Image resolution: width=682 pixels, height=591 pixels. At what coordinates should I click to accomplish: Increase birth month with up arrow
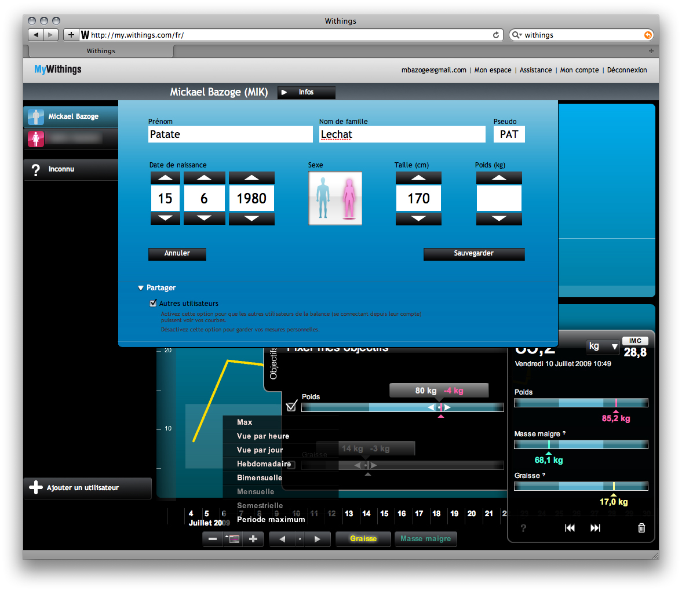tap(204, 178)
